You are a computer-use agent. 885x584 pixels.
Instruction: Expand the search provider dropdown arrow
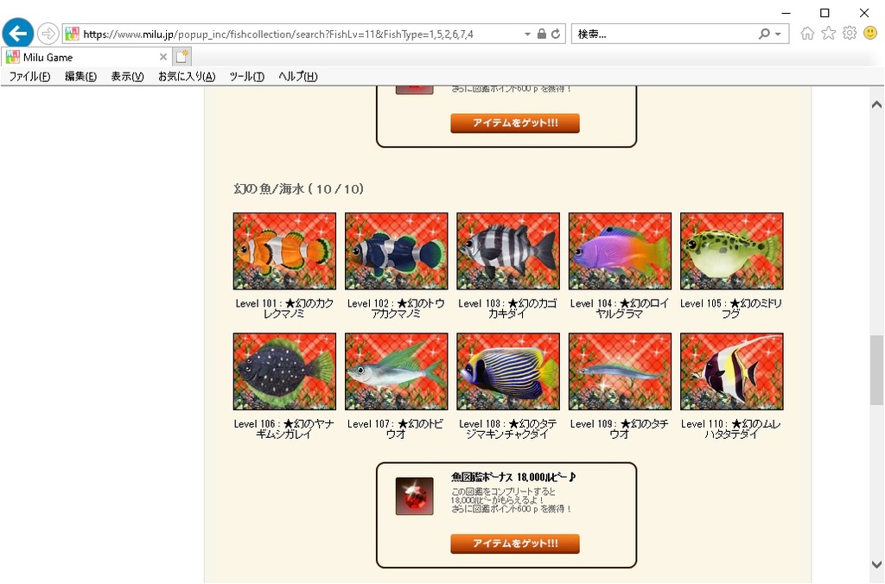[x=779, y=34]
